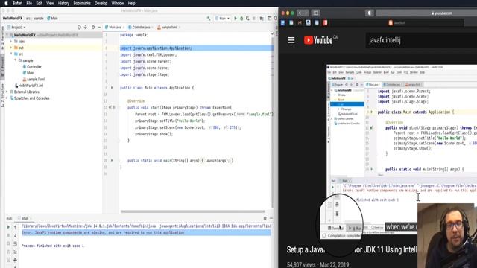
Task: Hide the Project panel with minus icon
Action: (x=99, y=27)
